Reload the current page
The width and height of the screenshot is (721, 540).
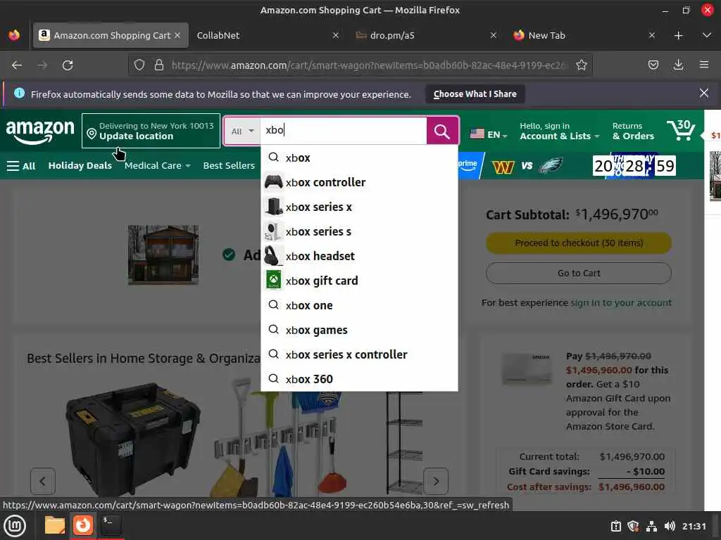coord(68,65)
